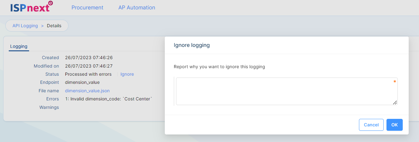Open the dimension_value.json file link
The image size is (419, 142).
87,91
